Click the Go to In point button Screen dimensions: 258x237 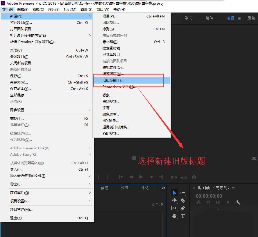click(x=121, y=177)
